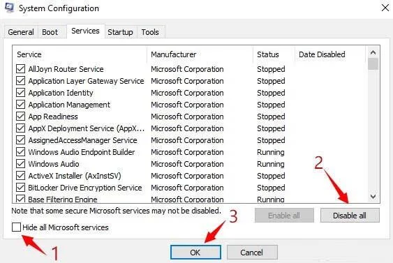Click the Date Disabled column header
The height and width of the screenshot is (263, 393).
[x=330, y=54]
